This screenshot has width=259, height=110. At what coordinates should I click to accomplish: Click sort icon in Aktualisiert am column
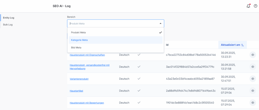pos(243,45)
